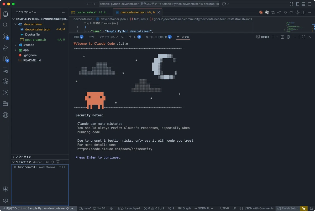Pin the current timeline
This screenshot has width=315, height=211.
(47, 162)
